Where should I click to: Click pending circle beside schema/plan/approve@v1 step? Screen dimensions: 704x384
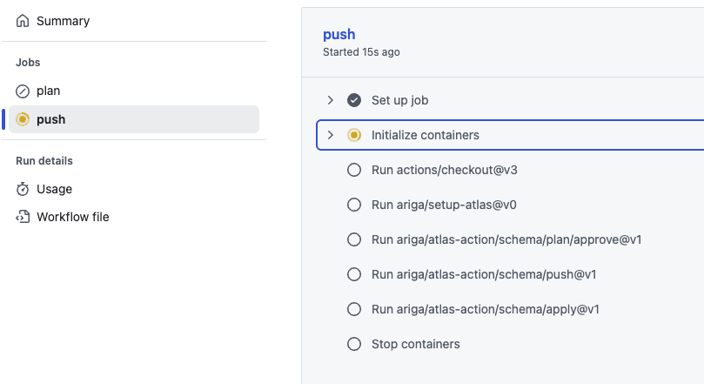coord(354,239)
